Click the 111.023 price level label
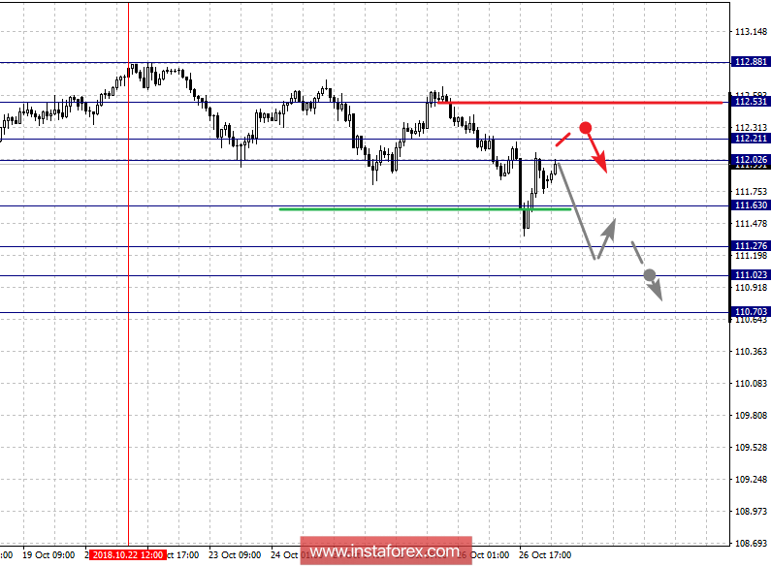Viewport: 771px width, 566px height. tap(751, 275)
